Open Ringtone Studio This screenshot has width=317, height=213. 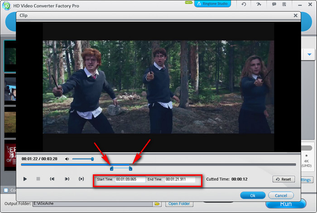213,4
